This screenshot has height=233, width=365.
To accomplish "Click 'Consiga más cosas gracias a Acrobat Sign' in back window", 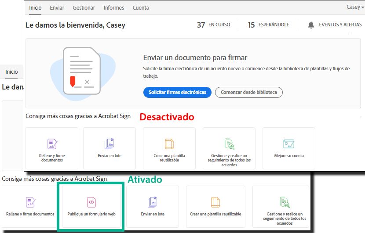I will (x=54, y=179).
